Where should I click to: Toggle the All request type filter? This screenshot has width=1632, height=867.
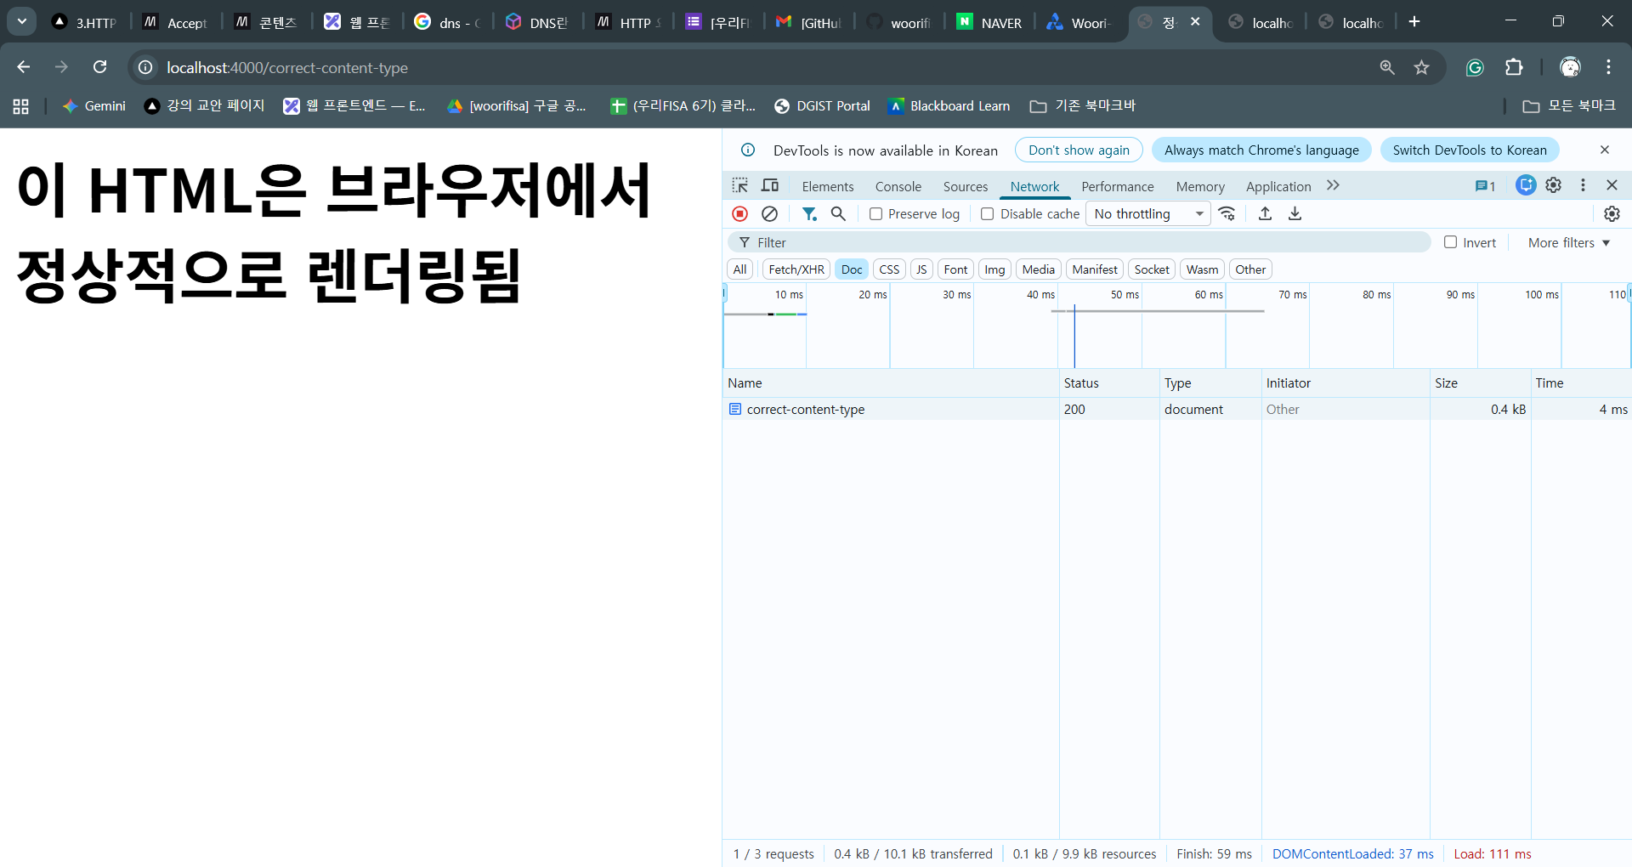(740, 269)
